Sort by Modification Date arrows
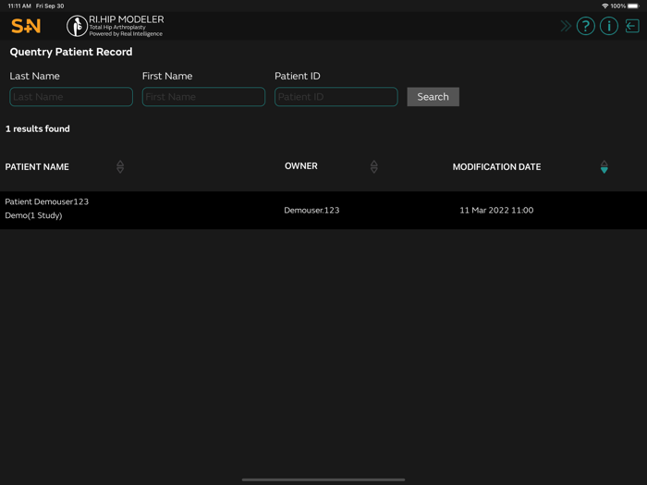This screenshot has height=485, width=647. coord(604,166)
